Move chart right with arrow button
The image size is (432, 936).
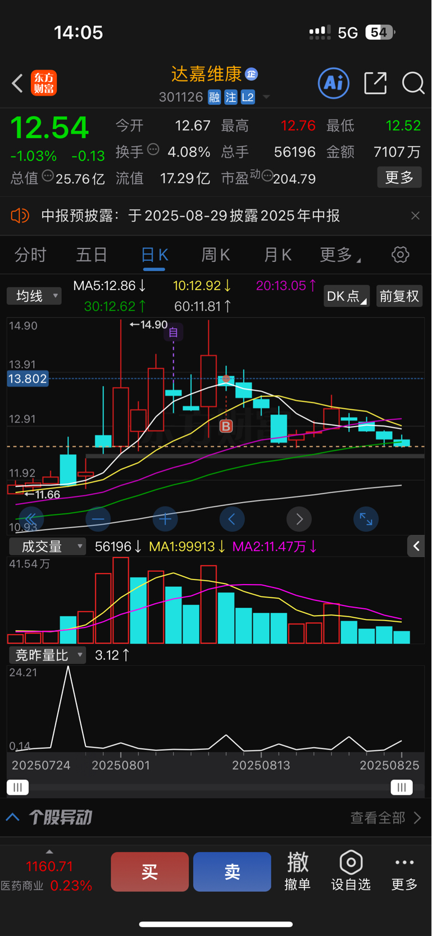coord(299,519)
